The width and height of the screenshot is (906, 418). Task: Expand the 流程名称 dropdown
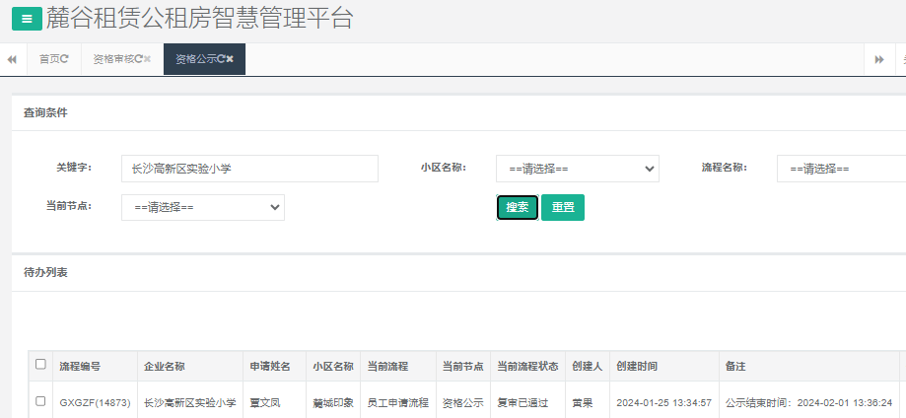[840, 169]
